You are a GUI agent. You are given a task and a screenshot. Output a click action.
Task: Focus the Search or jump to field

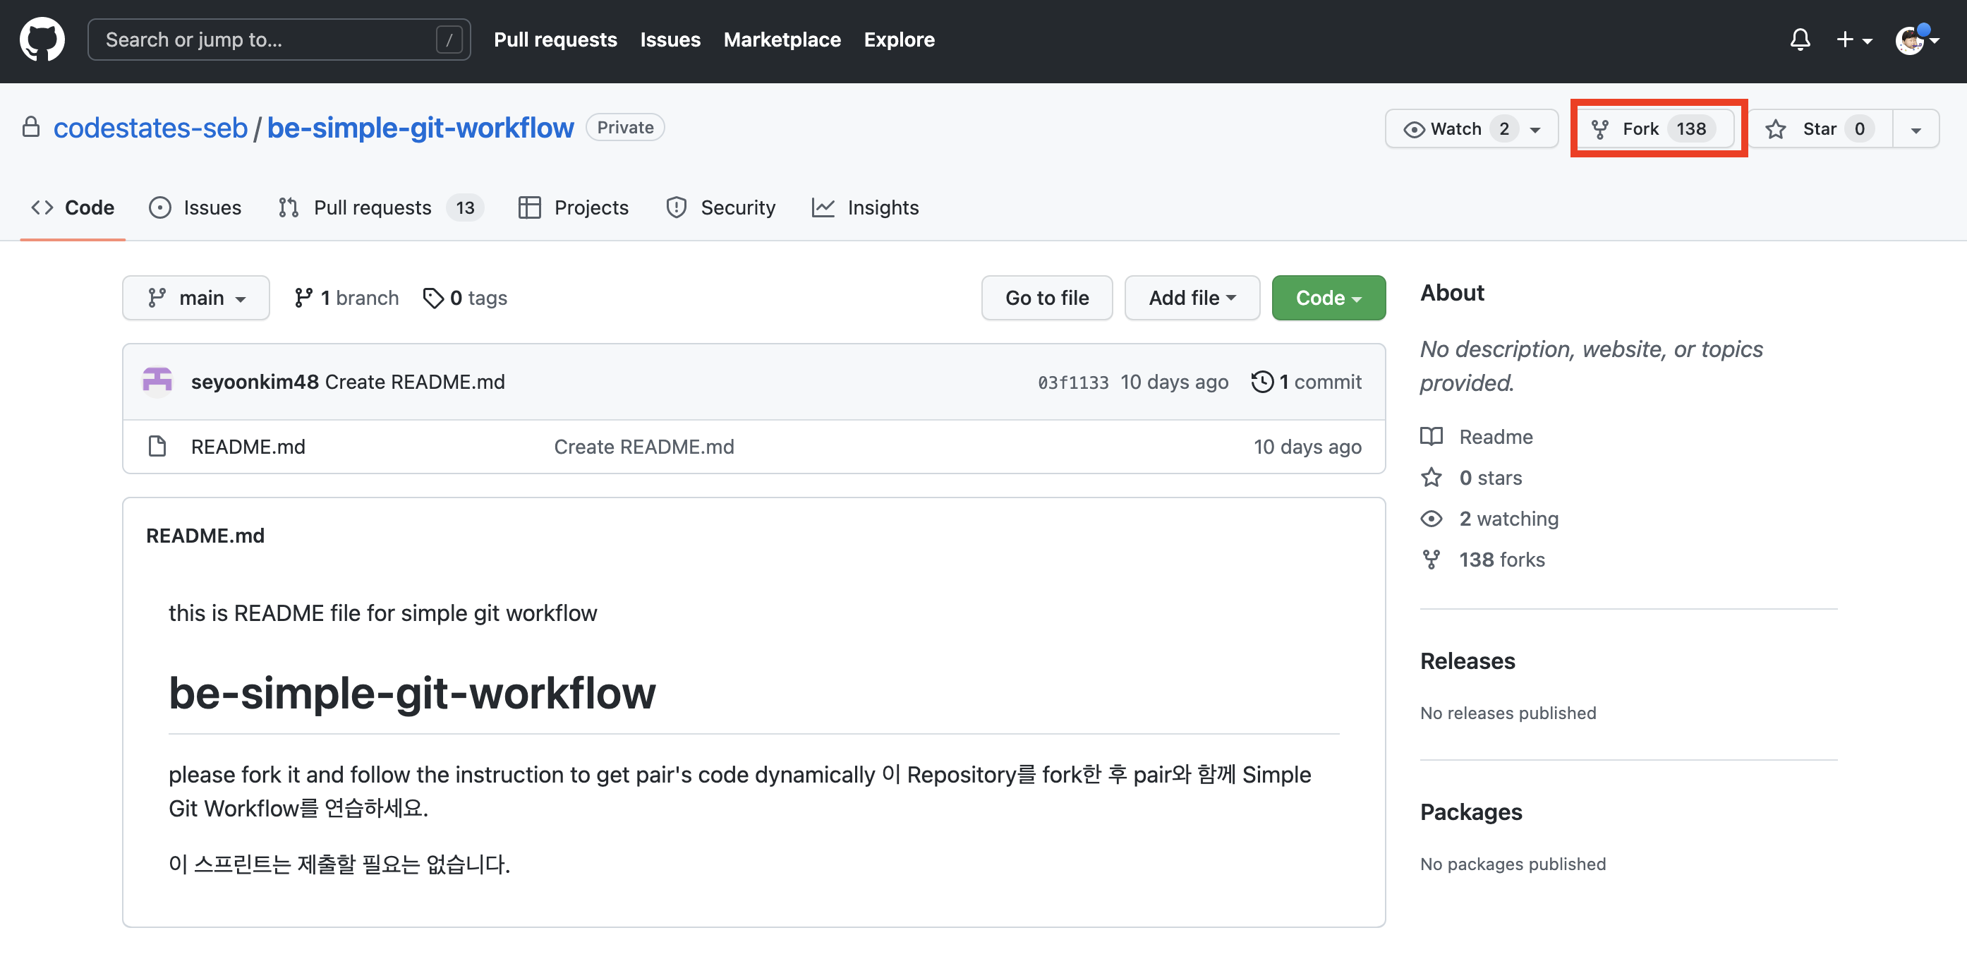pyautogui.click(x=279, y=40)
